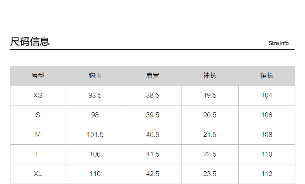
Task: Select the 101.5 bust measurement cell
Action: (95, 135)
